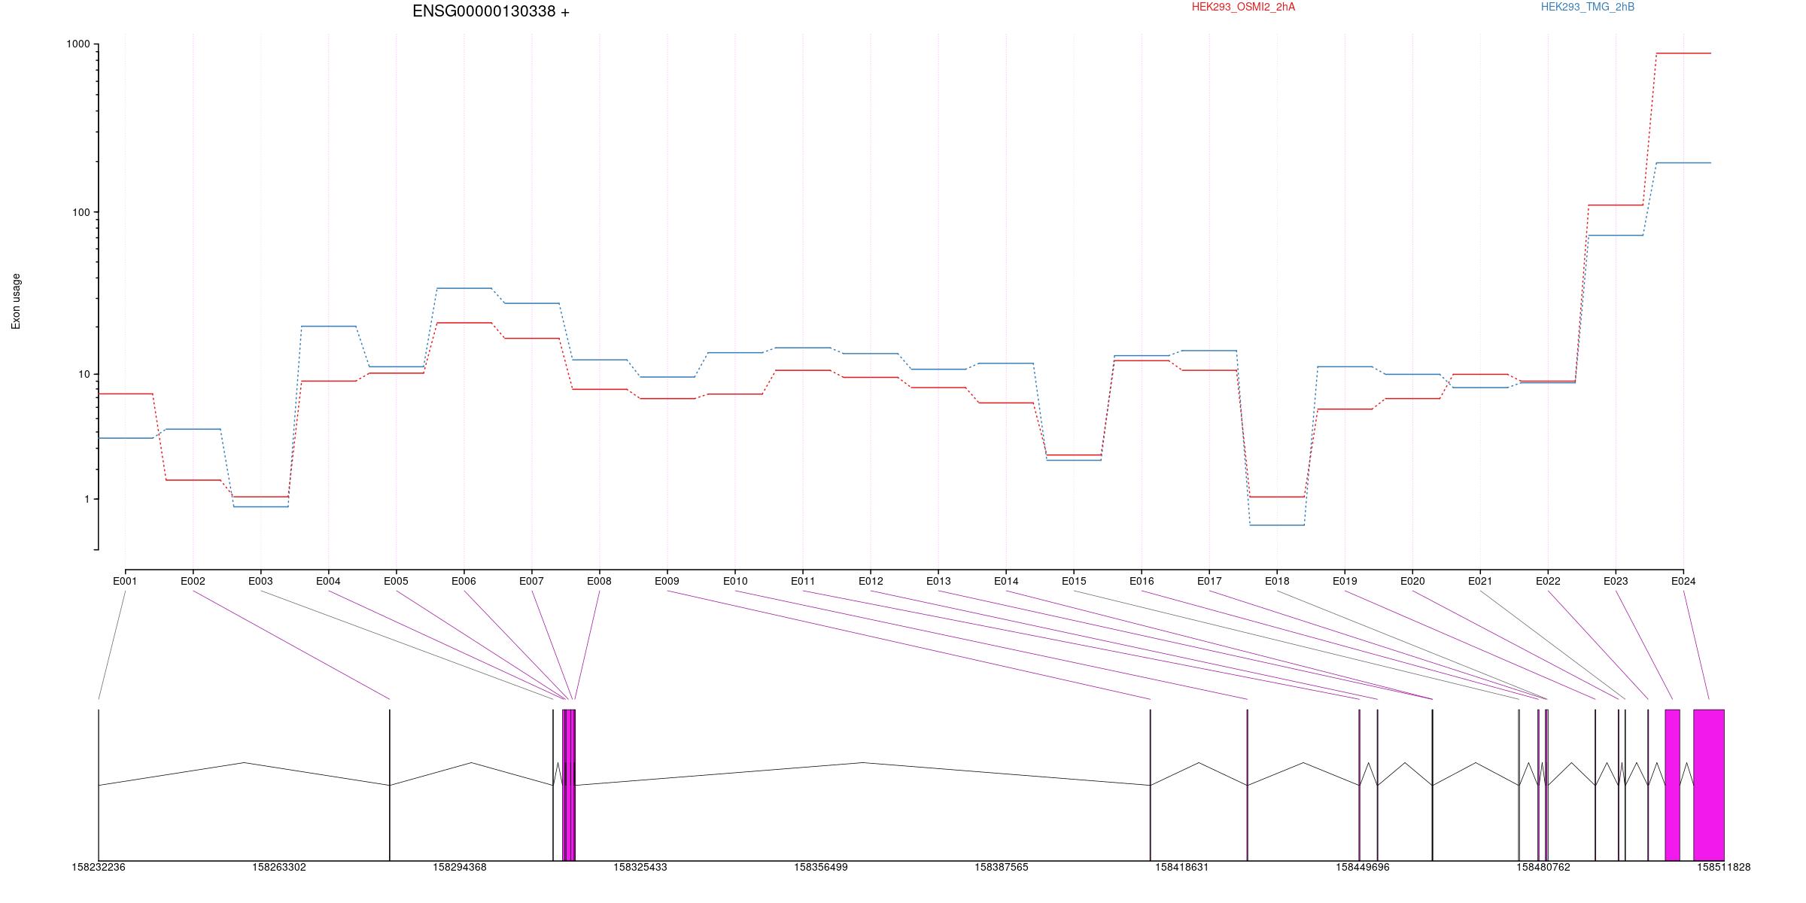This screenshot has height=903, width=1806.
Task: Click genomic coordinate 158294368
Action: pos(460,867)
